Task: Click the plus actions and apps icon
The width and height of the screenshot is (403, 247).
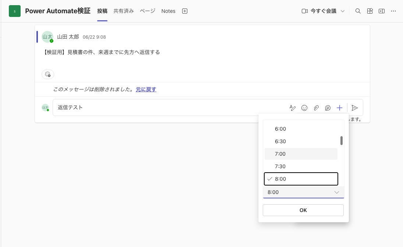Action: [340, 108]
